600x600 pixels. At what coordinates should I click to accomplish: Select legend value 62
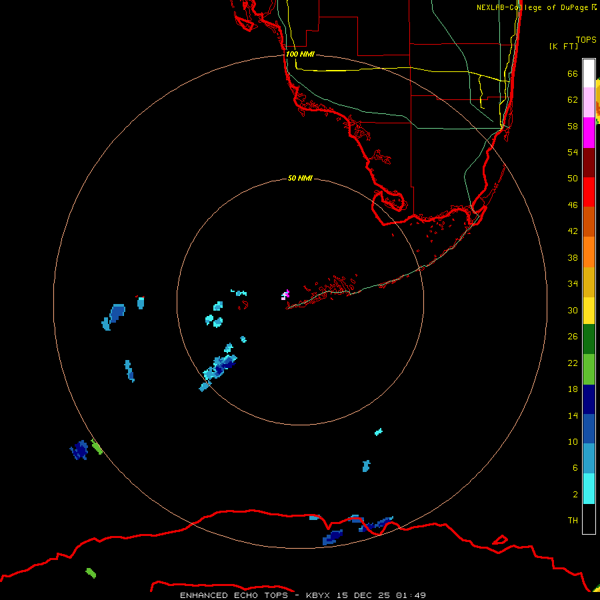573,100
